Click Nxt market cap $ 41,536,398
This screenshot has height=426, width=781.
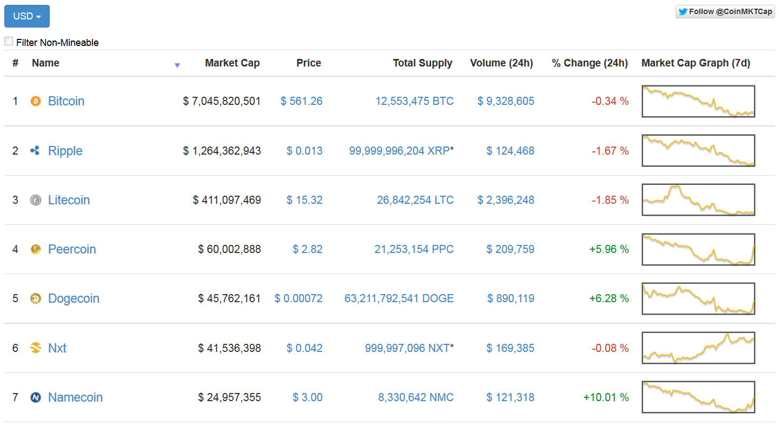coord(229,348)
